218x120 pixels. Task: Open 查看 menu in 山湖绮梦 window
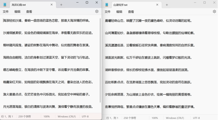[131, 12]
